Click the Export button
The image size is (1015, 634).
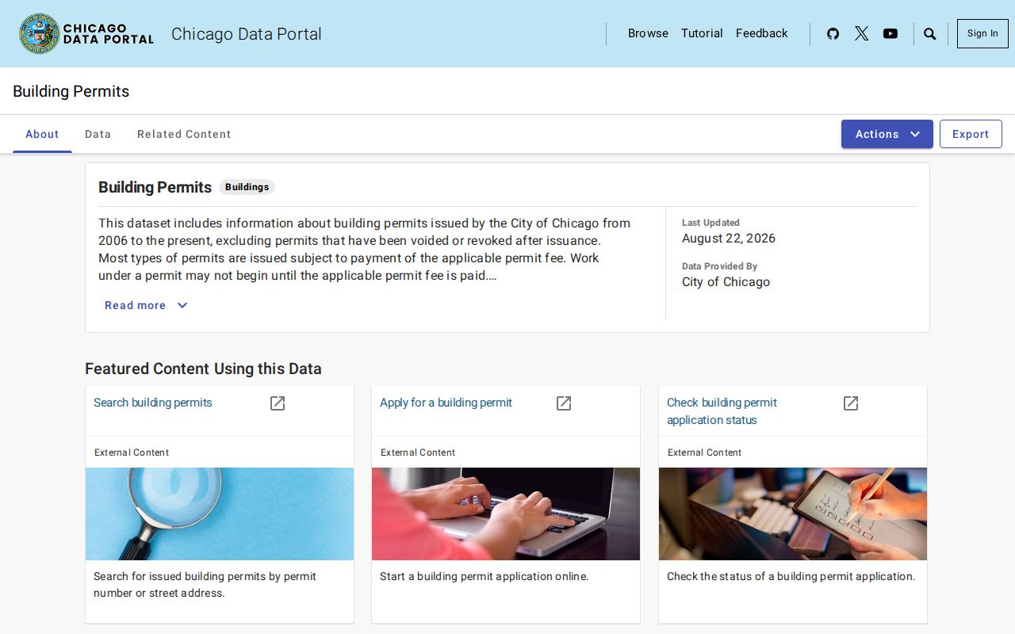[971, 134]
